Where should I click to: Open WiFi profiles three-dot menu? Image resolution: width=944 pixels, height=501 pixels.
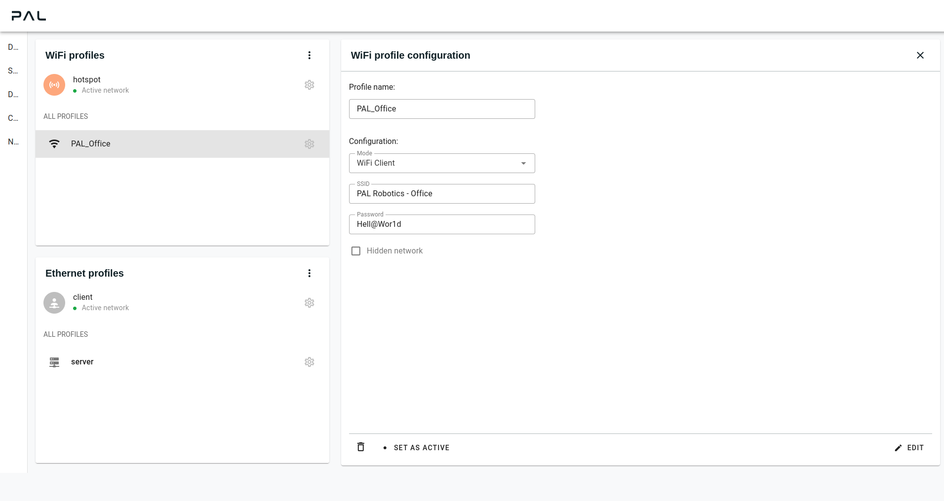309,55
